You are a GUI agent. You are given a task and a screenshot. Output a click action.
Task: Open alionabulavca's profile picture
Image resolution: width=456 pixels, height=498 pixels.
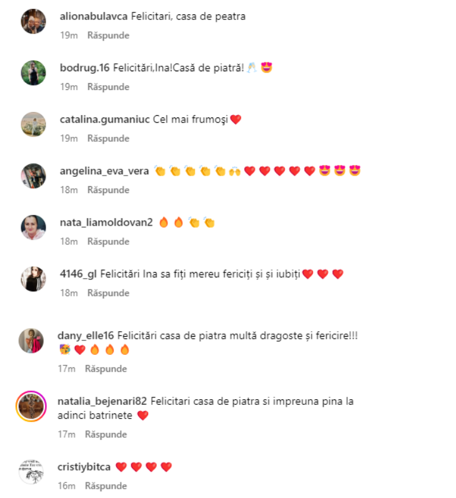pos(33,21)
